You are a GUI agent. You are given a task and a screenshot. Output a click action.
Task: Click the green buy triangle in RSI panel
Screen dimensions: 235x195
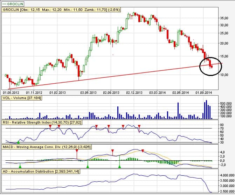pos(18,141)
